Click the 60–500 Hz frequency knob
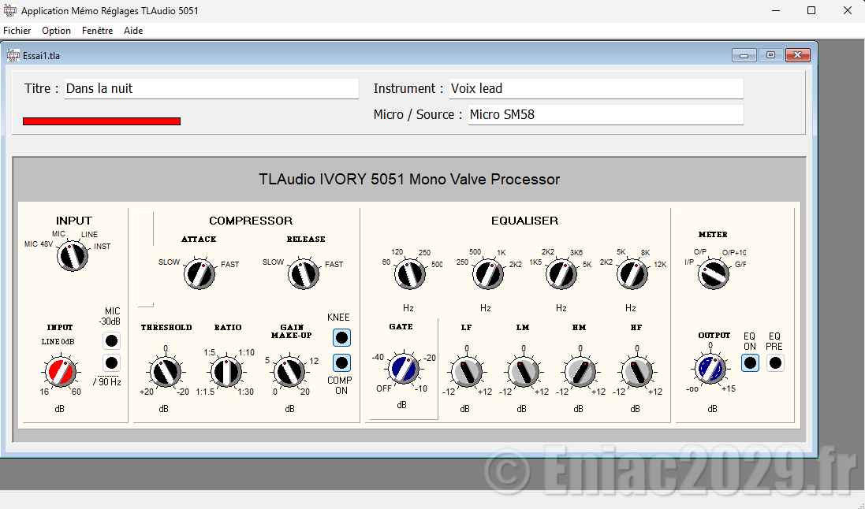The width and height of the screenshot is (865, 509). coord(408,274)
